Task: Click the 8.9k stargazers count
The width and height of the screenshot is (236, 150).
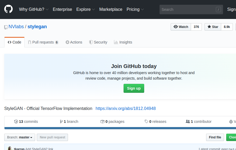Action: tap(227, 27)
